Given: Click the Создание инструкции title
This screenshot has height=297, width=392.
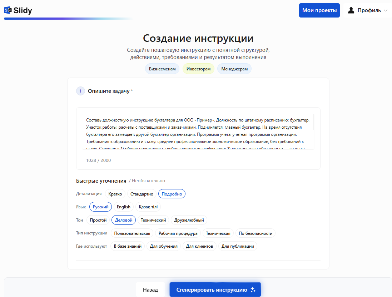Looking at the screenshot, I should (198, 38).
